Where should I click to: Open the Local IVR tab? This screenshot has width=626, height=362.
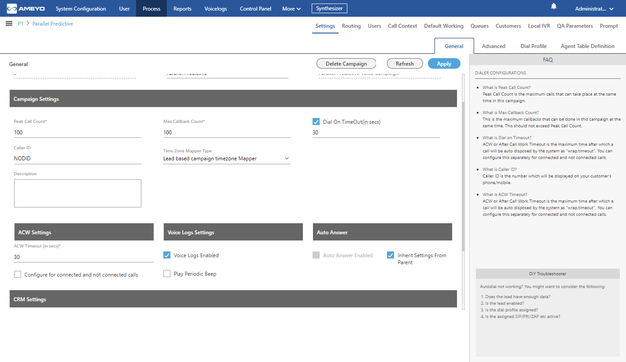(x=539, y=26)
